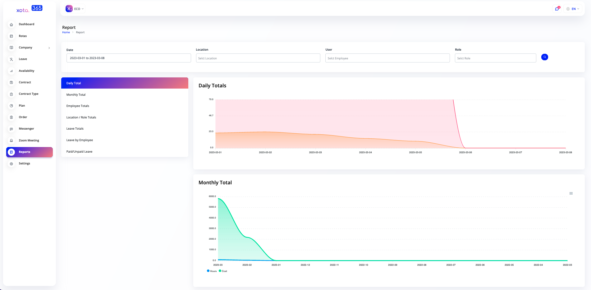Toggle the Hours legend series

click(x=212, y=271)
